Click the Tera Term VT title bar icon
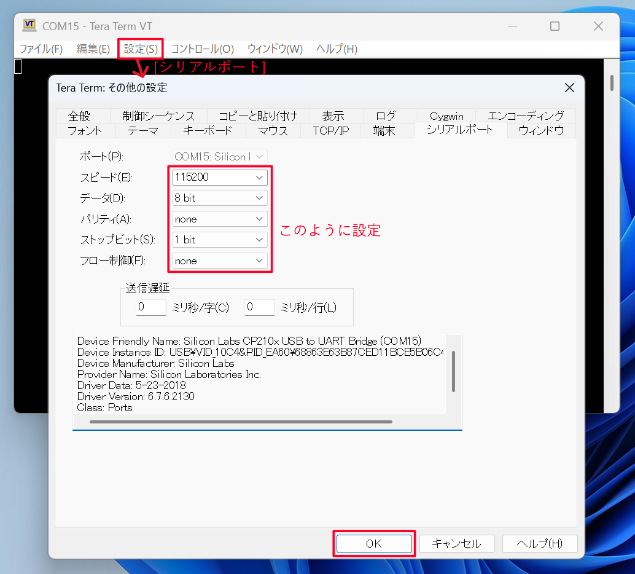 click(29, 26)
